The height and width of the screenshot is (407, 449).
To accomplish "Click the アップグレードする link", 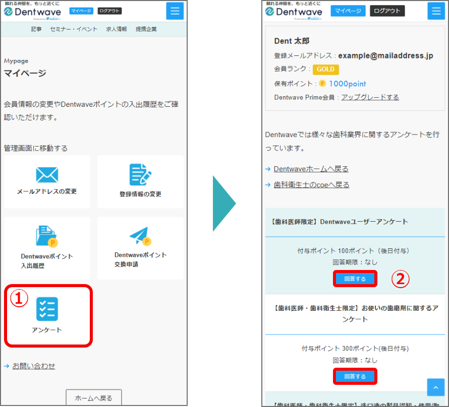I will point(370,97).
